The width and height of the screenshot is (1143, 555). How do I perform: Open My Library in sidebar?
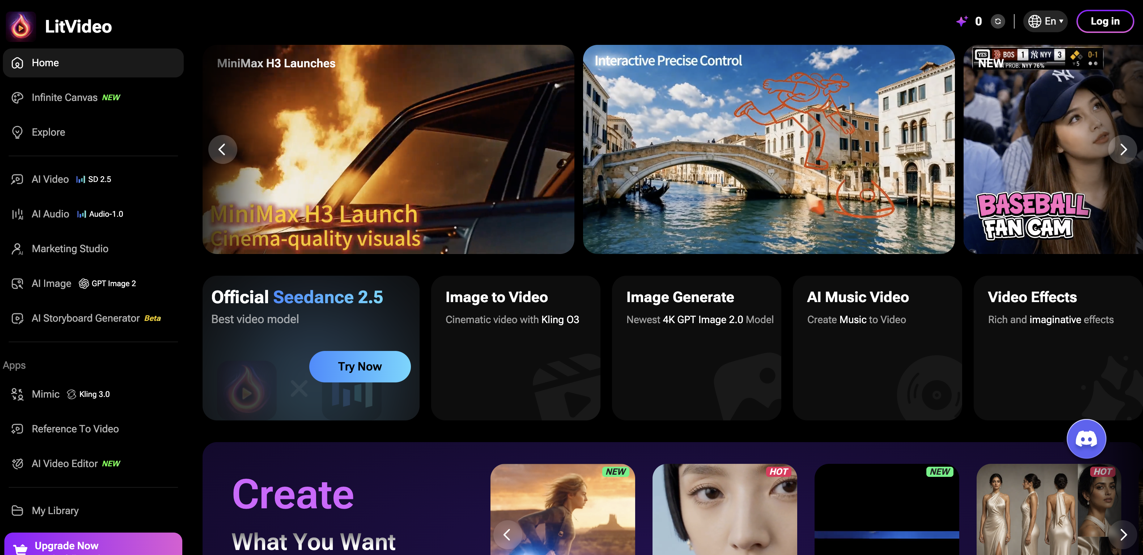point(93,510)
